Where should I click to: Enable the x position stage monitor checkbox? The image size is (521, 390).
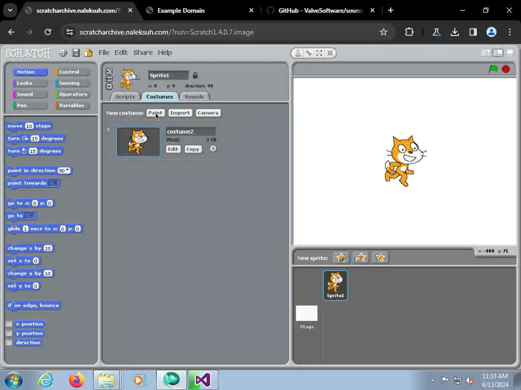pos(9,323)
